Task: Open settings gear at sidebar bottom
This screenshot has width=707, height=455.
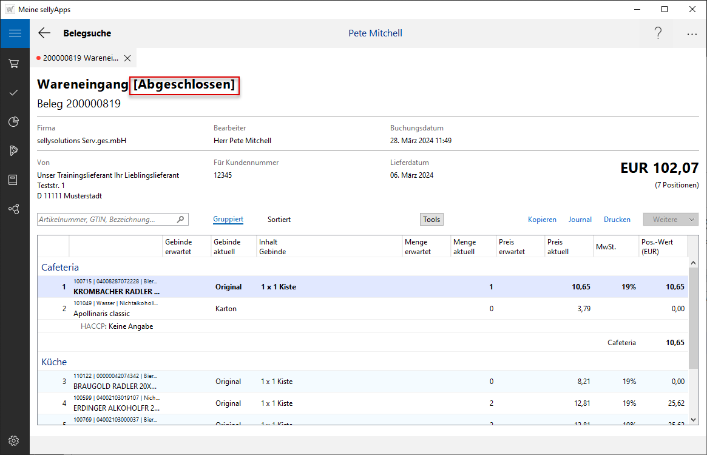Action: (15, 440)
